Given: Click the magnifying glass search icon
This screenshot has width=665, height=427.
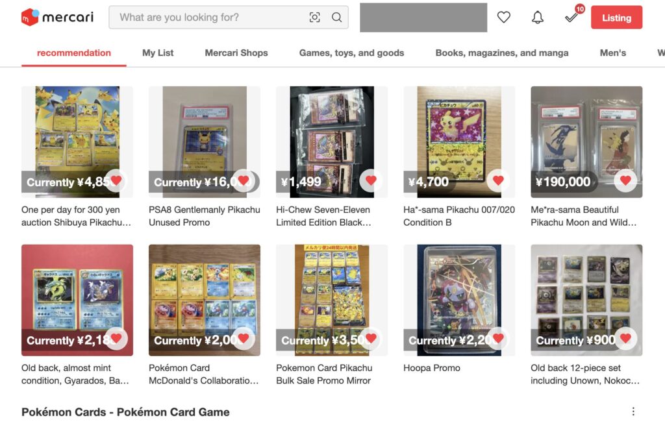Looking at the screenshot, I should point(337,18).
